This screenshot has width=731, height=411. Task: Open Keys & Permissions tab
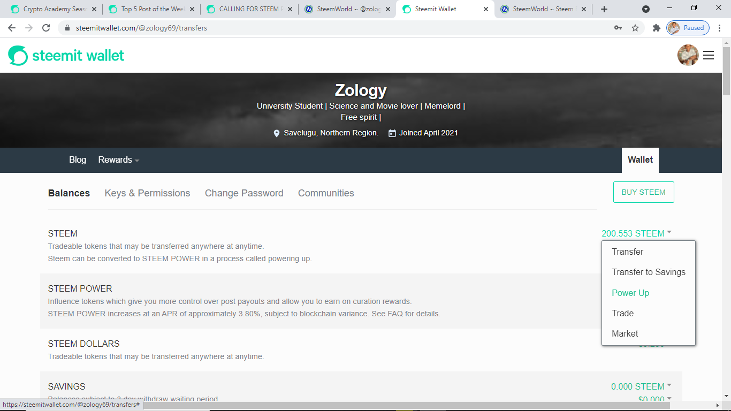pos(147,193)
